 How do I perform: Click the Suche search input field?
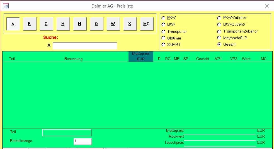(85, 46)
